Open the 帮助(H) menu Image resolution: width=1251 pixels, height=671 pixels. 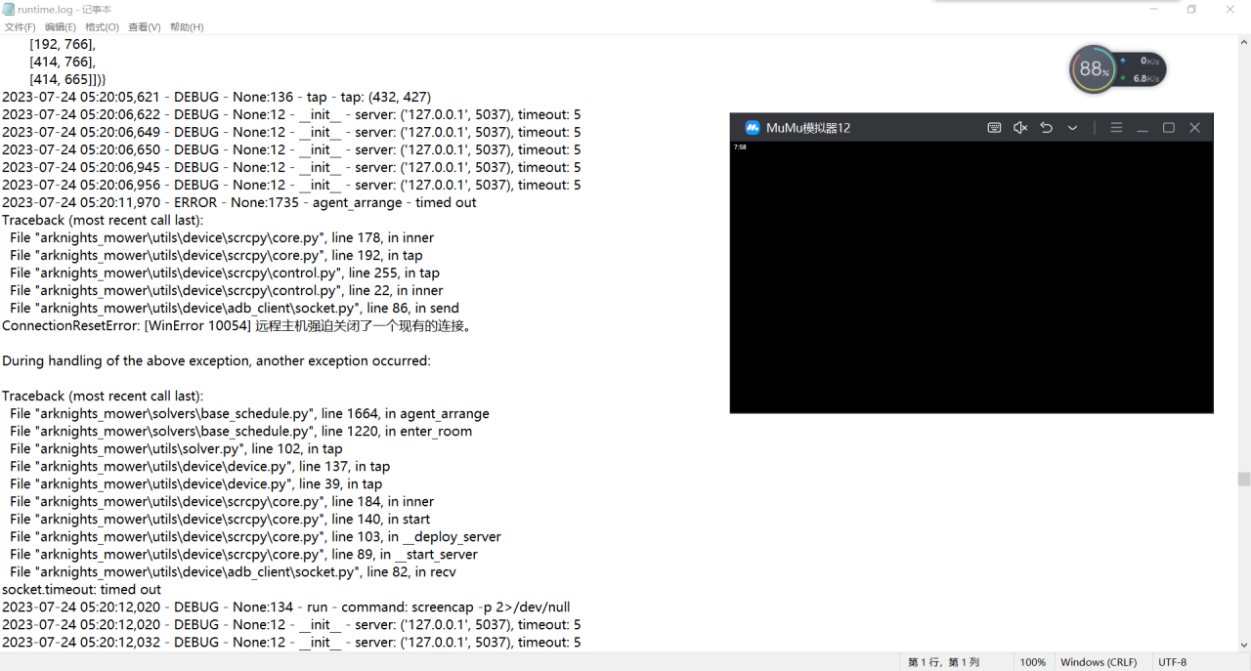coord(186,26)
